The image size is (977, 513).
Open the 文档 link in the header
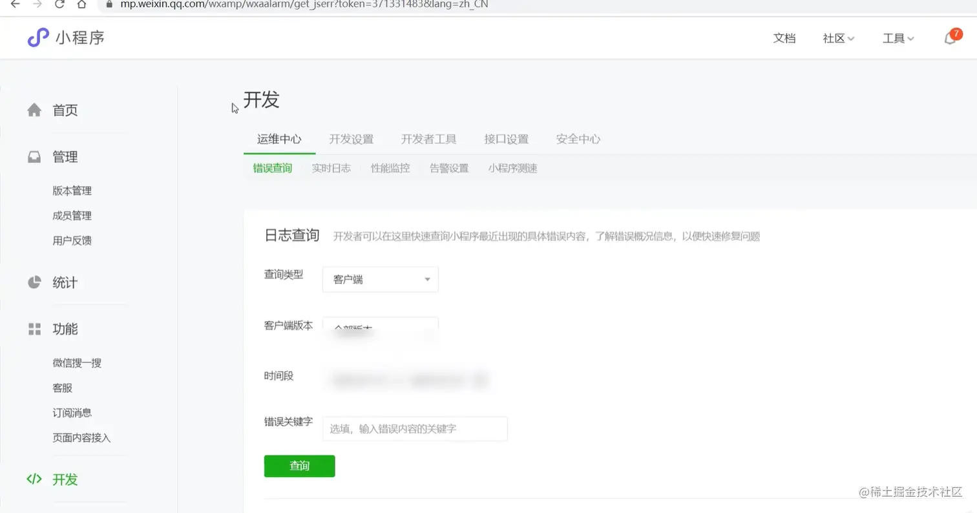click(784, 38)
